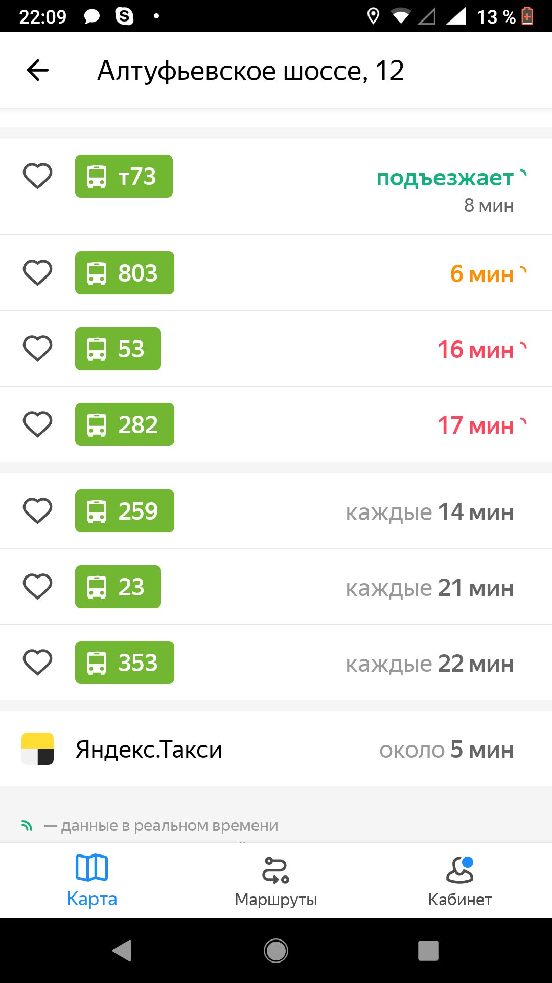Open route 259 bus badge
552x983 pixels.
pyautogui.click(x=125, y=511)
